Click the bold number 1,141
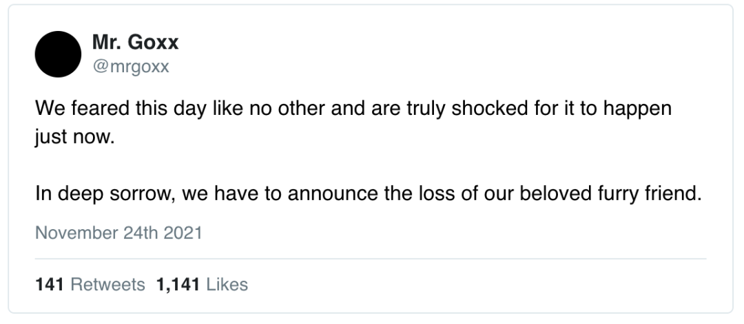The height and width of the screenshot is (324, 744). coord(178,284)
